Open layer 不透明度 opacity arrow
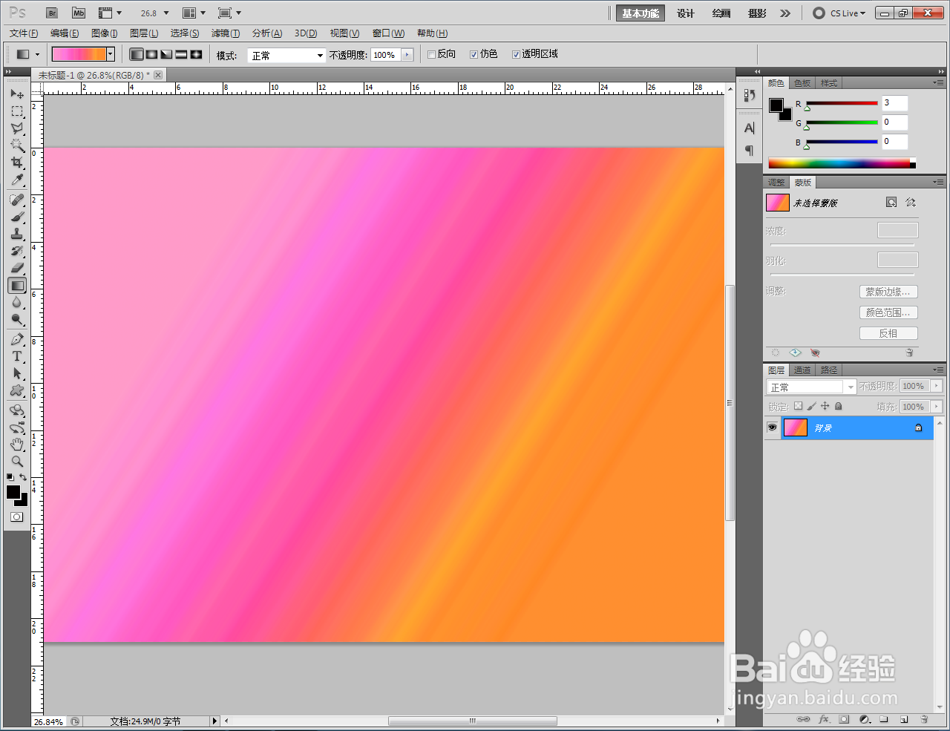950x731 pixels. (x=936, y=386)
